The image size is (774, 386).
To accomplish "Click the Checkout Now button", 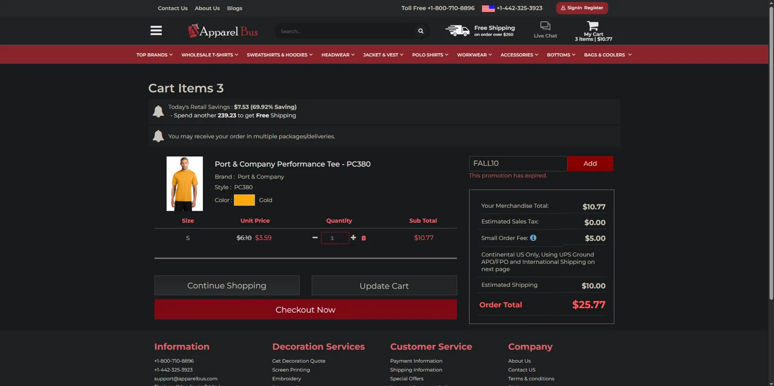I will click(305, 310).
